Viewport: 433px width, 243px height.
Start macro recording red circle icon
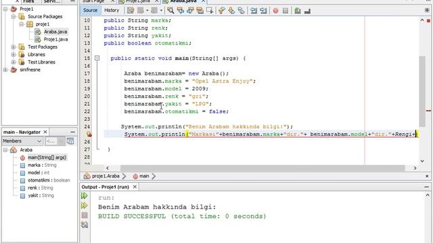(275, 11)
